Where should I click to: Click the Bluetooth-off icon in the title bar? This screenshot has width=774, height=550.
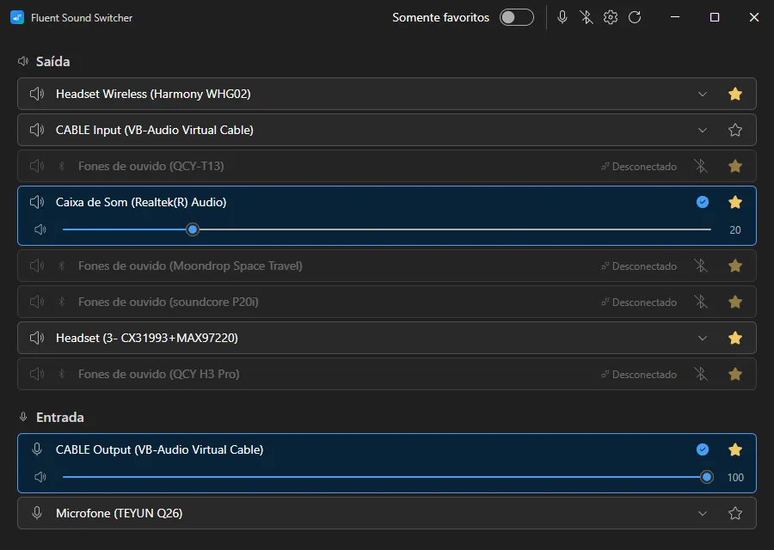(x=587, y=17)
